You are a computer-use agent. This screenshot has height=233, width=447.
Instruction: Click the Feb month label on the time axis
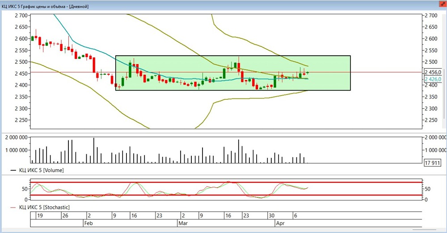pos(89,223)
